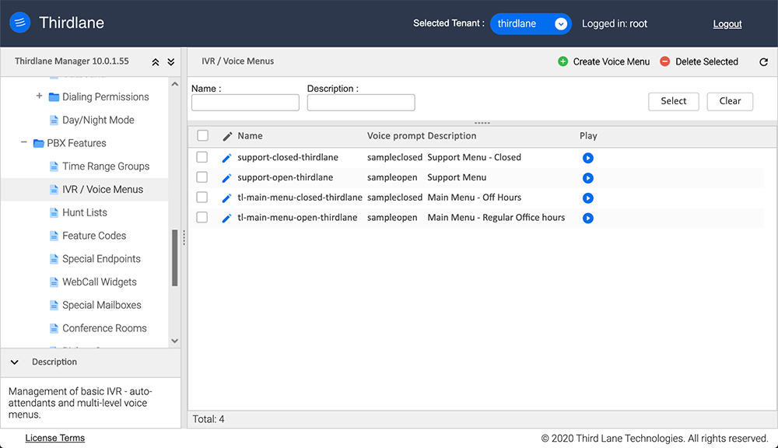Click the Feature Codes document icon
This screenshot has width=778, height=448.
point(54,236)
